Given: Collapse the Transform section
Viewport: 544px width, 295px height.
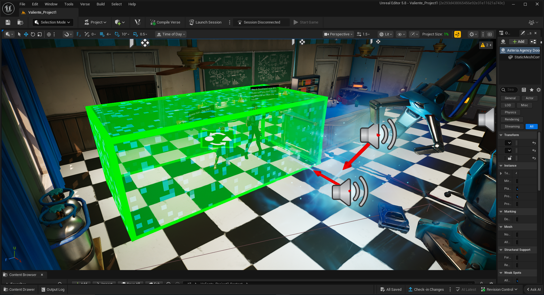Looking at the screenshot, I should [x=501, y=135].
